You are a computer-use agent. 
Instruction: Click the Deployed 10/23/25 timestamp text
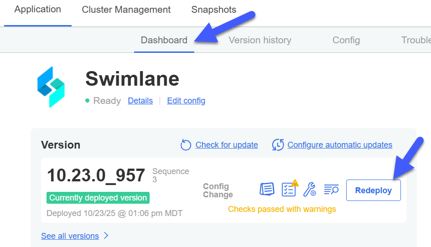pos(114,213)
